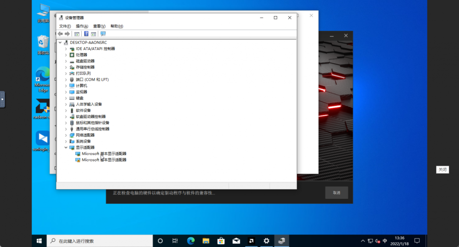Viewport: 459px width, 247px height.
Task: Expand the 打印队列 category arrow
Action: pos(66,73)
